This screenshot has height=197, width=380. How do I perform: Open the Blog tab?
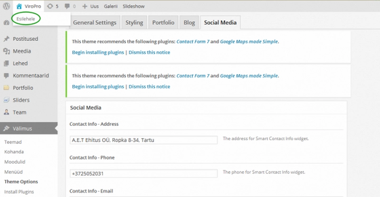point(189,23)
